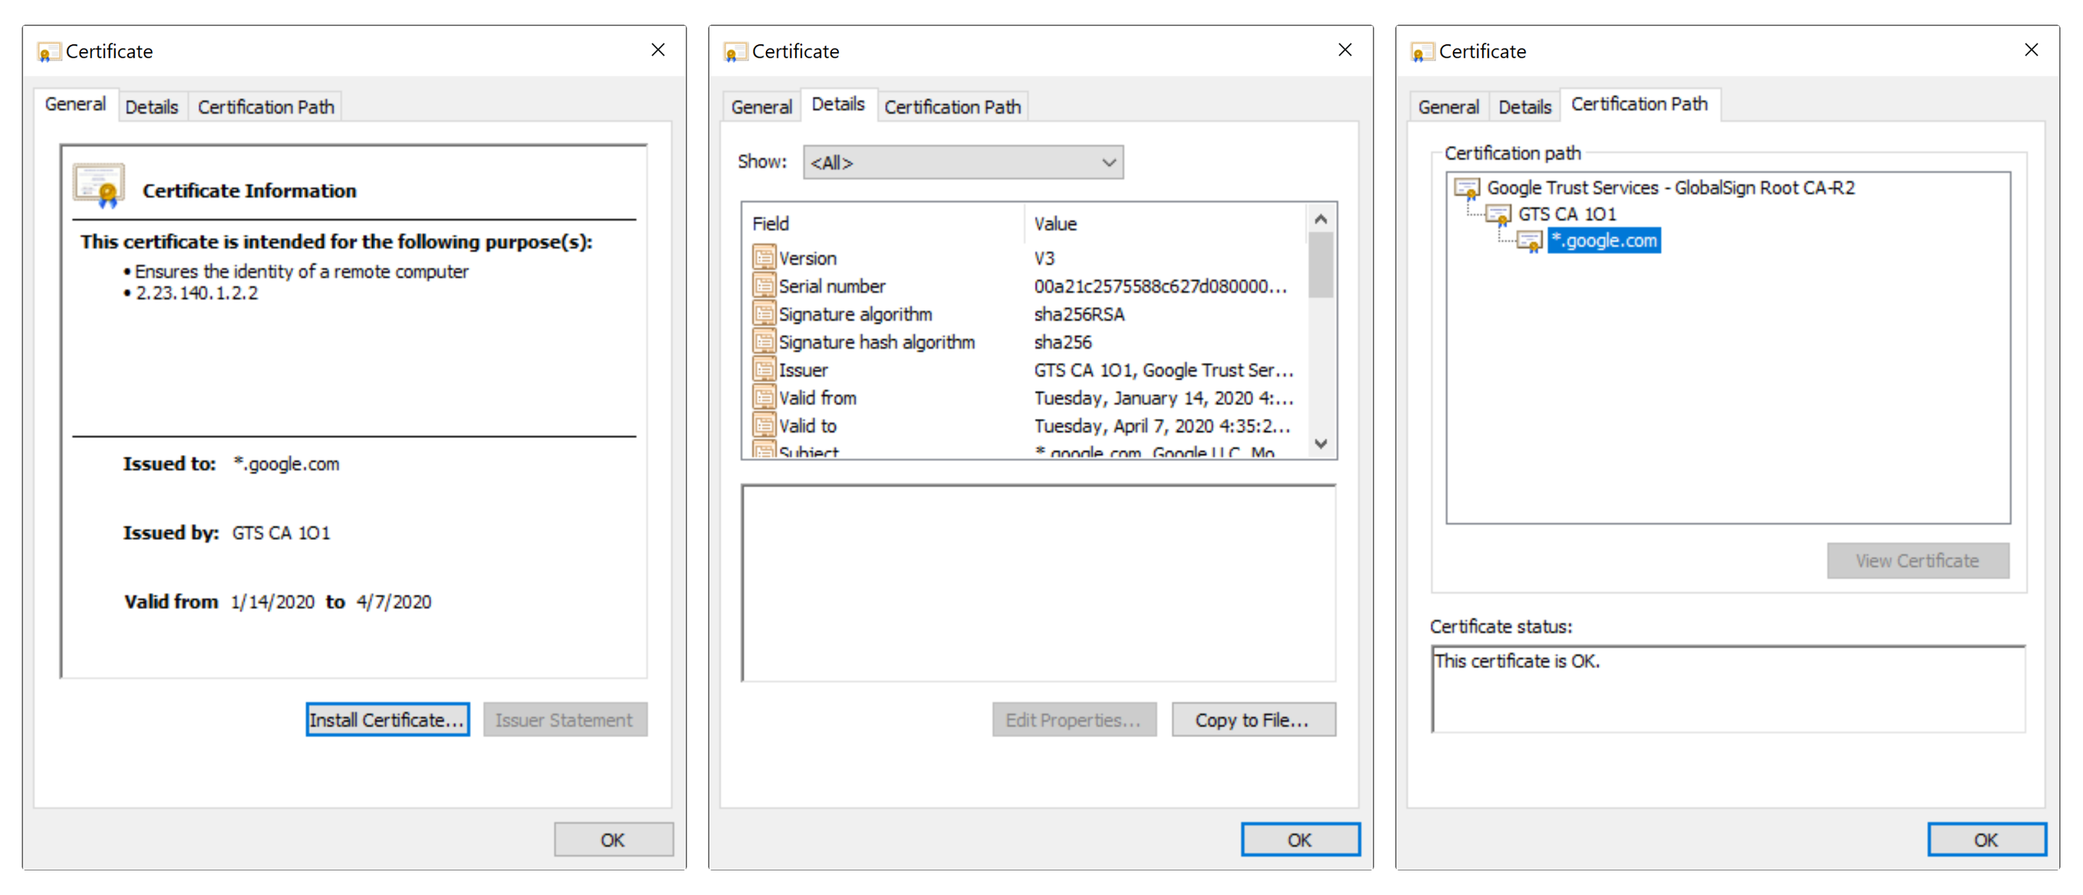The image size is (2083, 895).
Task: Open Details tab in Certification Path window
Action: point(1524,106)
